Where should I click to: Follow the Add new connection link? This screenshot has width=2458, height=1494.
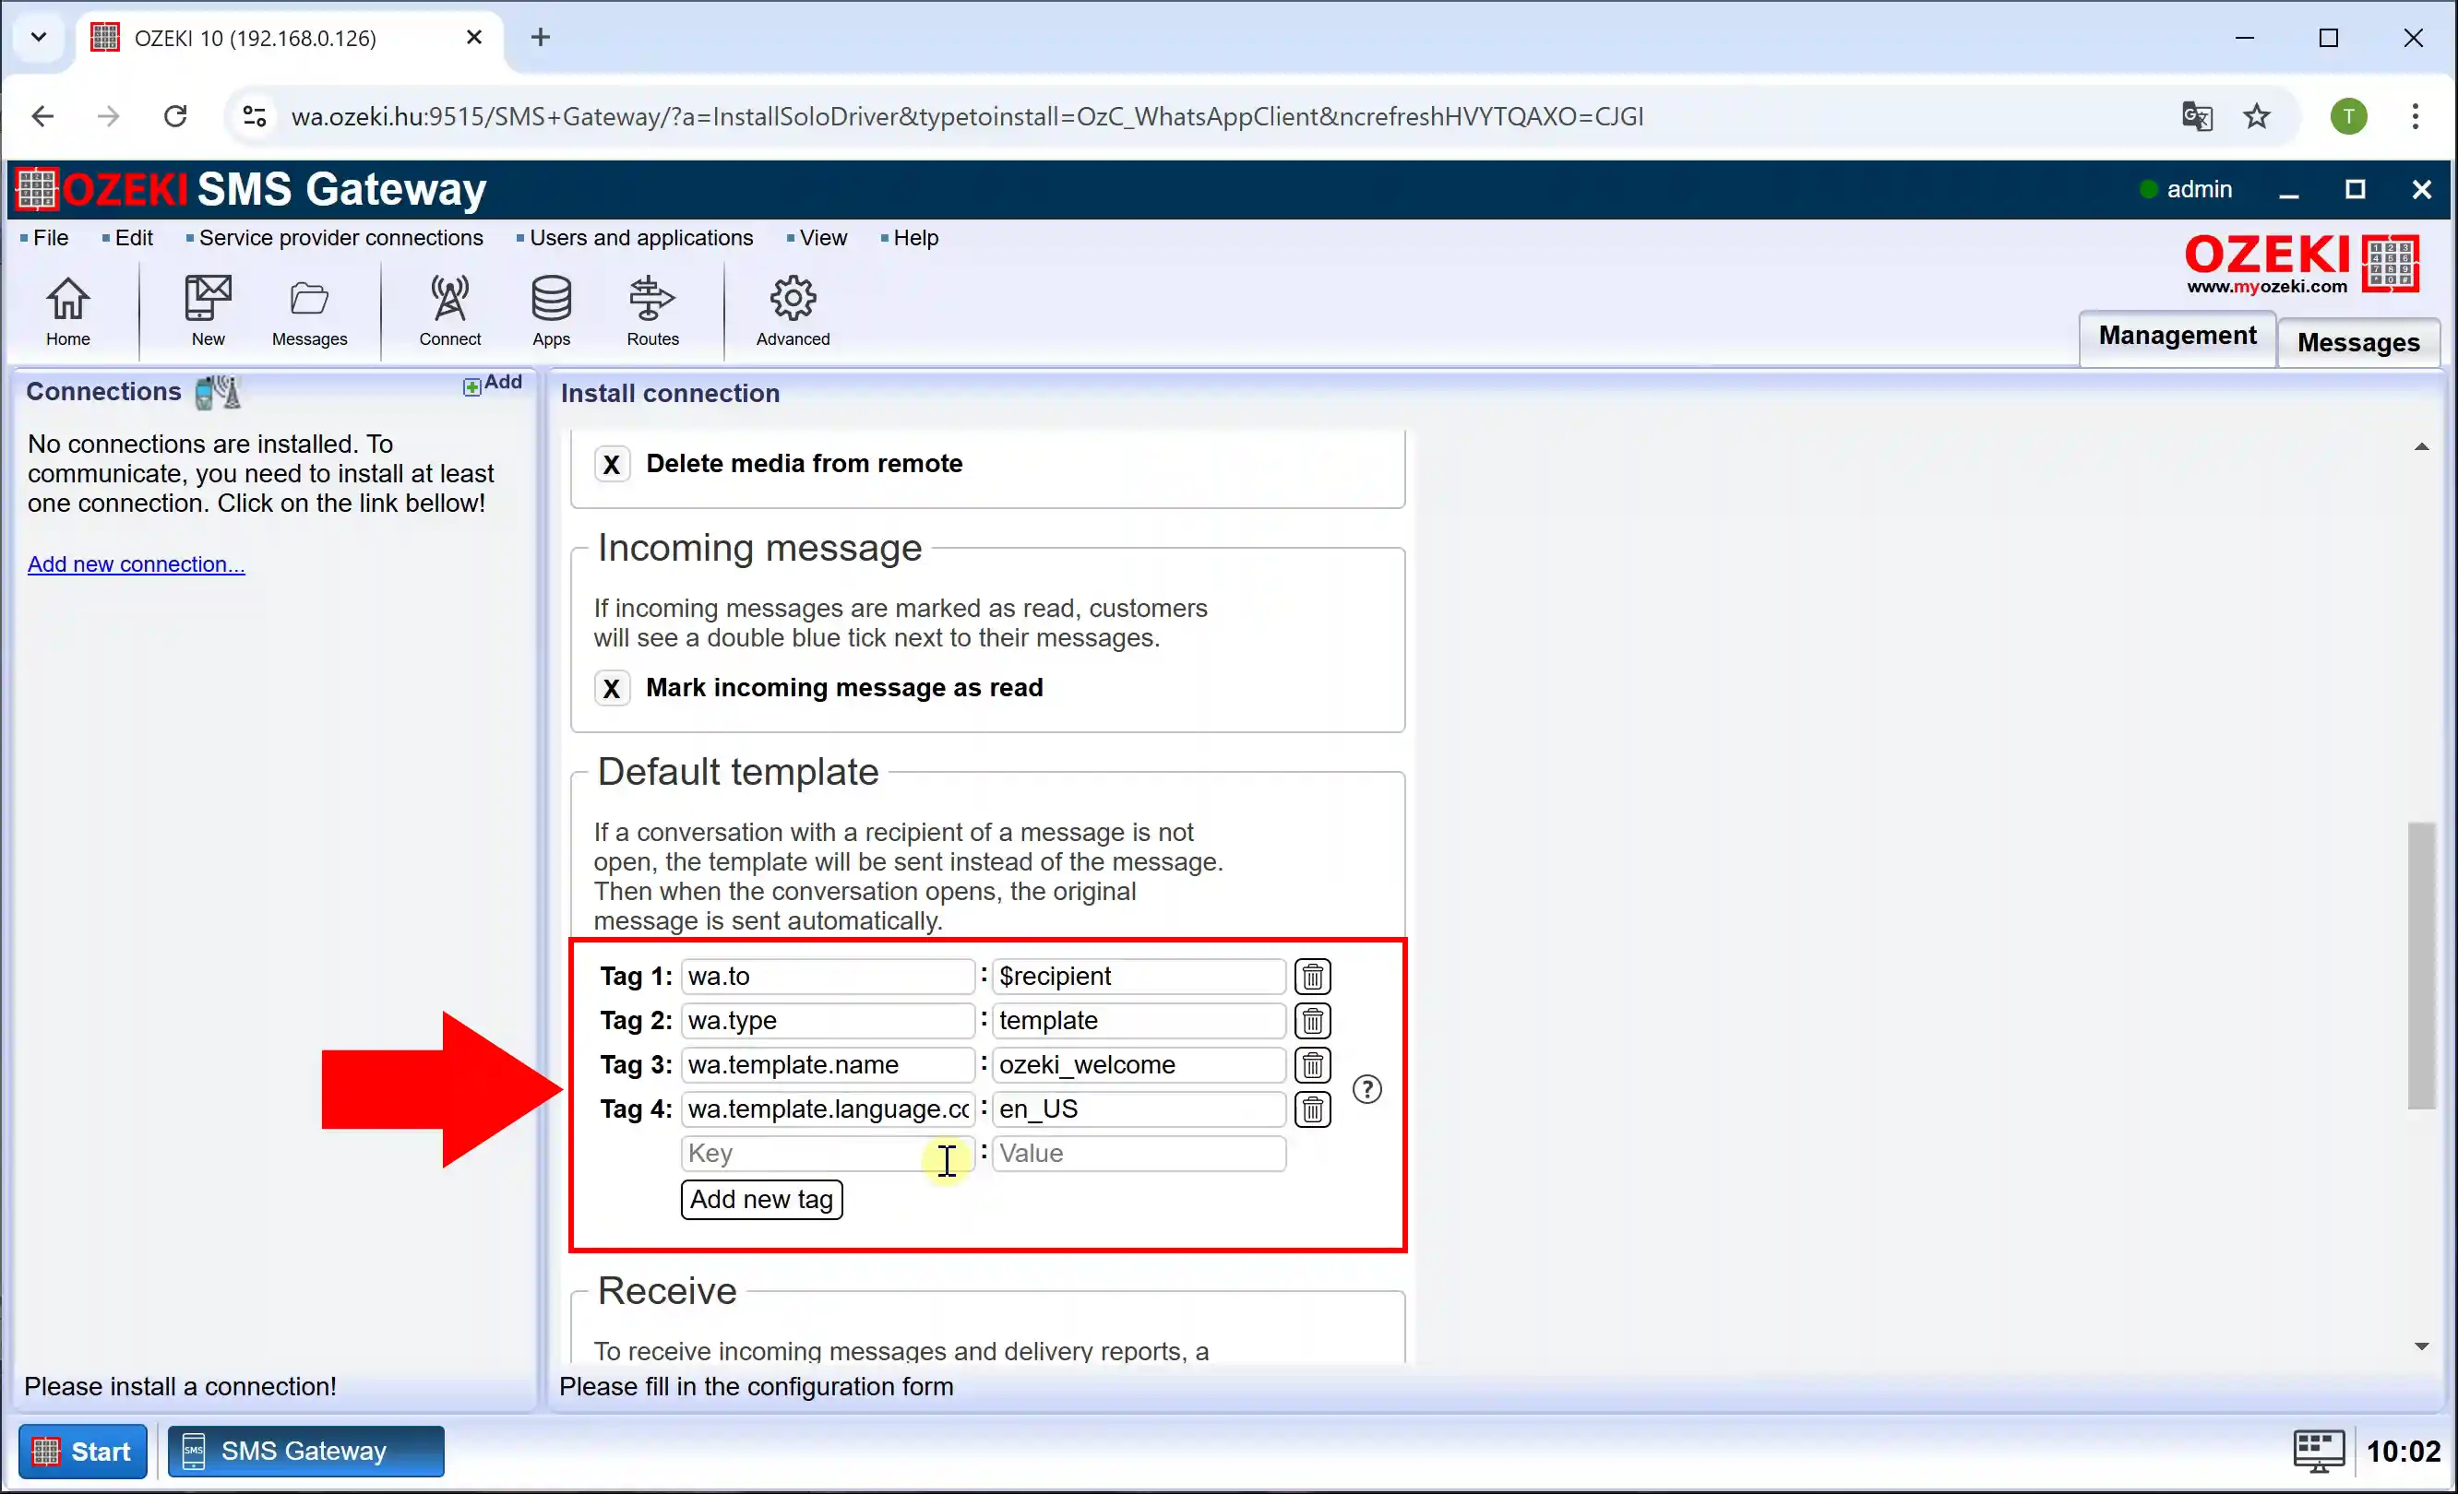136,564
